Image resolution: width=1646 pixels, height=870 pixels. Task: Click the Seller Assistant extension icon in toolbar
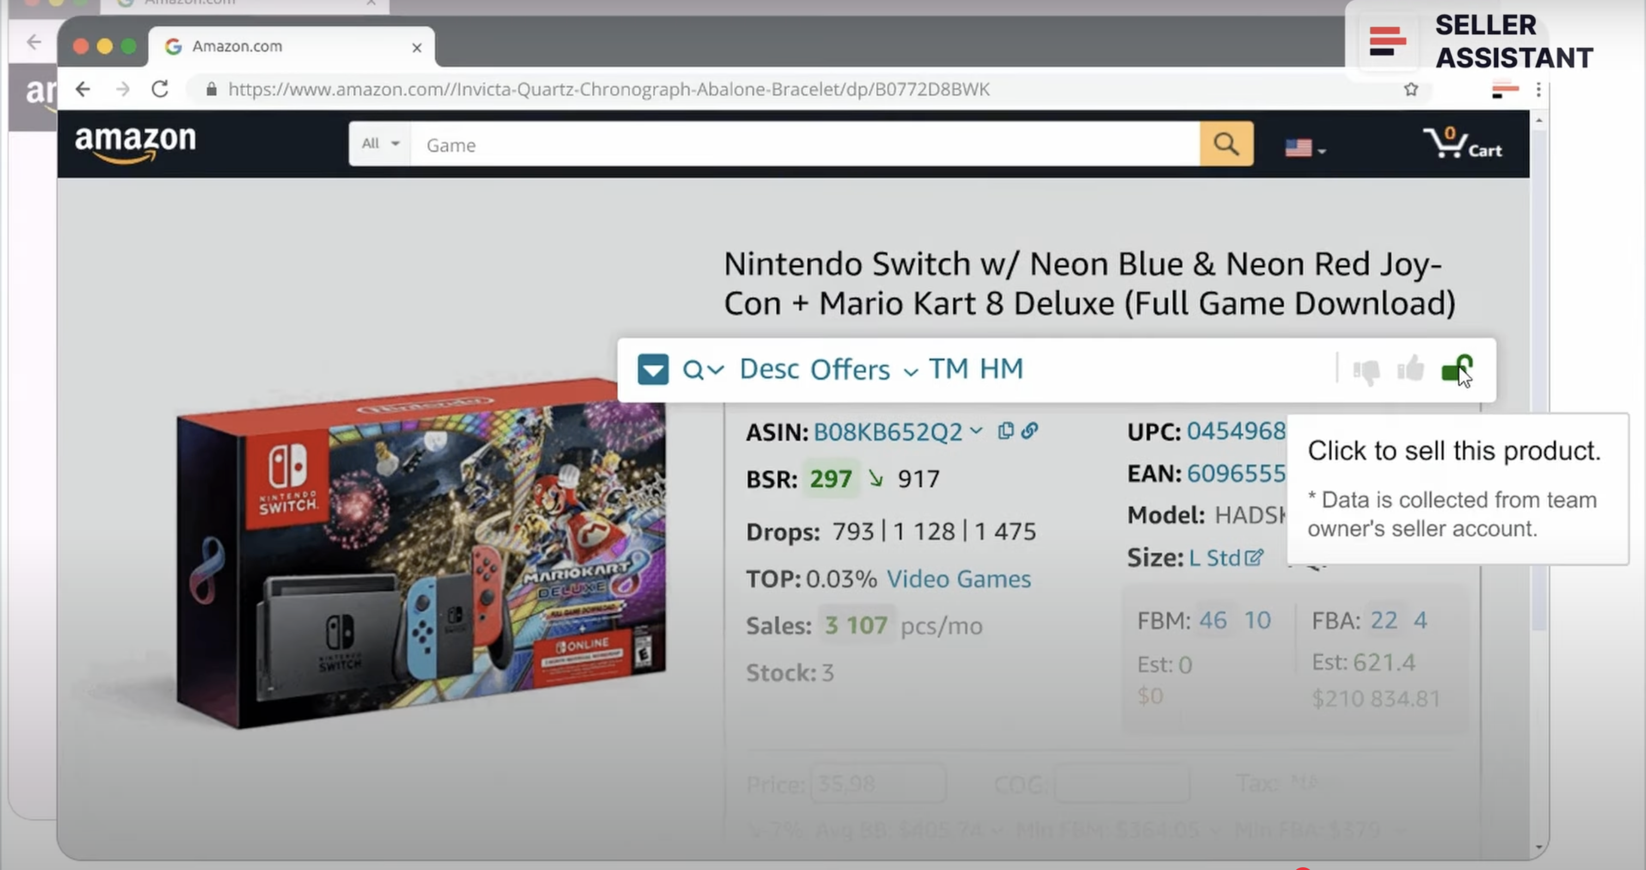click(1505, 89)
